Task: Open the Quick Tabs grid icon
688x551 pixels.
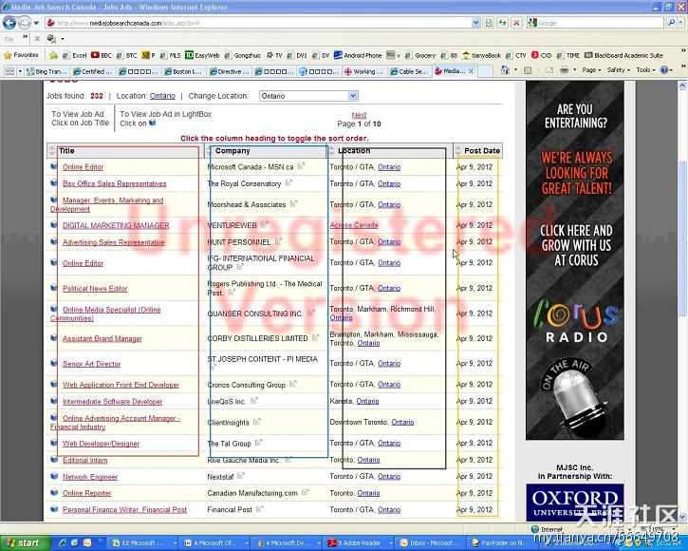Action: 9,70
